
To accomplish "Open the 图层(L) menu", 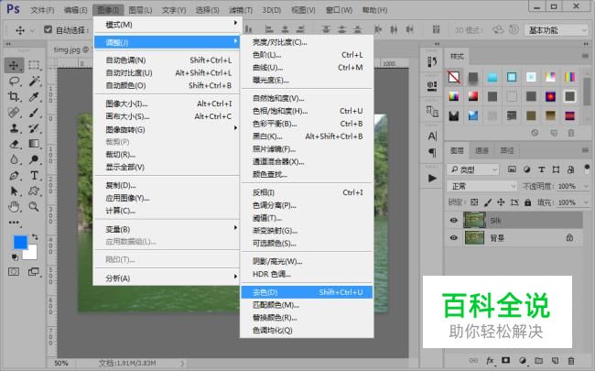I will (x=140, y=10).
